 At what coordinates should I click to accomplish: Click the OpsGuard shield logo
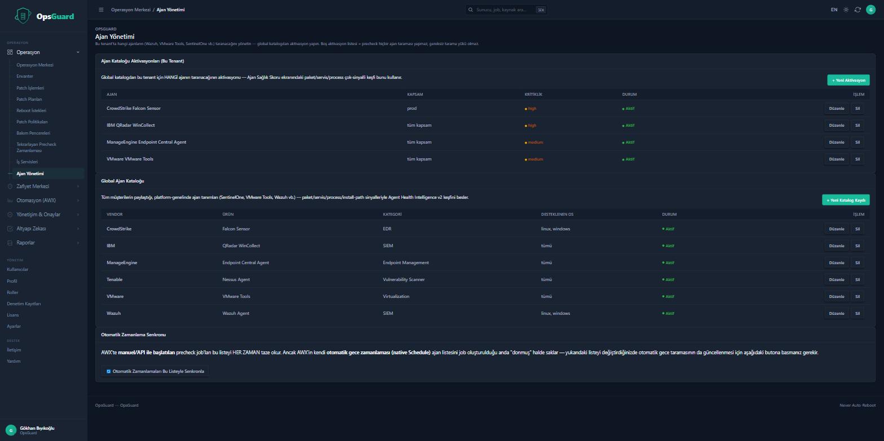(23, 16)
